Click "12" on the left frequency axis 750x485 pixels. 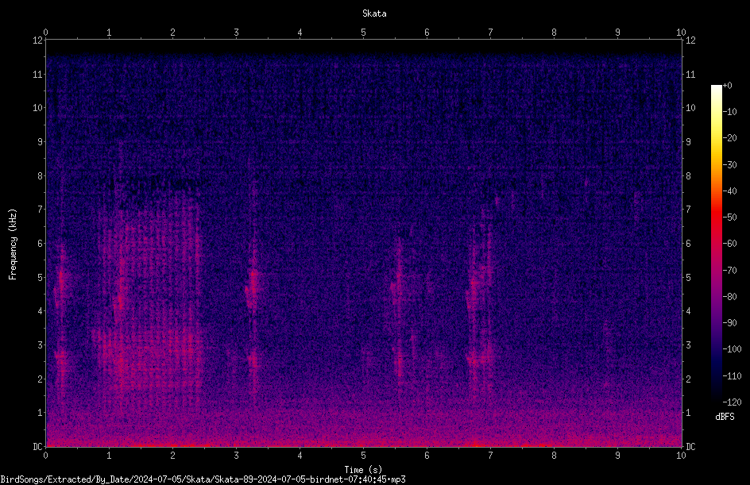pyautogui.click(x=37, y=40)
